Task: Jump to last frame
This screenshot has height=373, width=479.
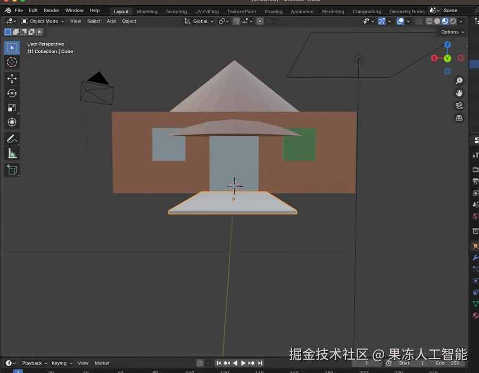Action: 260,363
